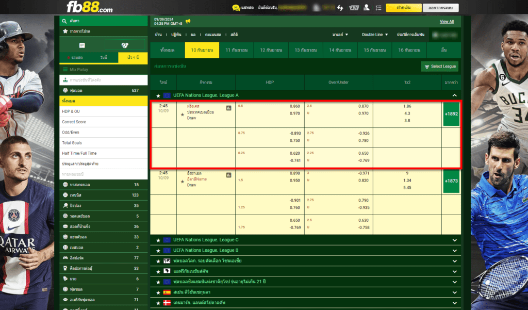Select baseball sport icon with 2 count
Viewport: 528px width, 310px height.
pos(65,247)
